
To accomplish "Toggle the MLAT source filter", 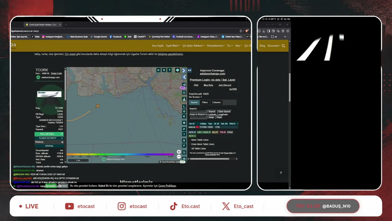I will coord(215,132).
